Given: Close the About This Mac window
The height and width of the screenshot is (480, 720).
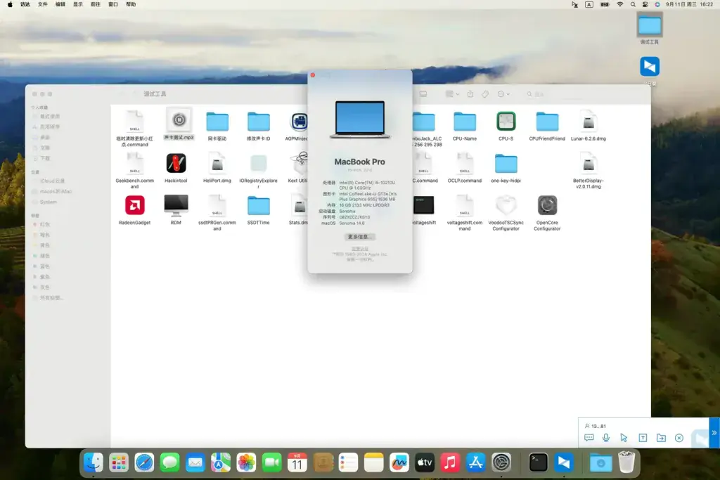Looking at the screenshot, I should tap(313, 74).
